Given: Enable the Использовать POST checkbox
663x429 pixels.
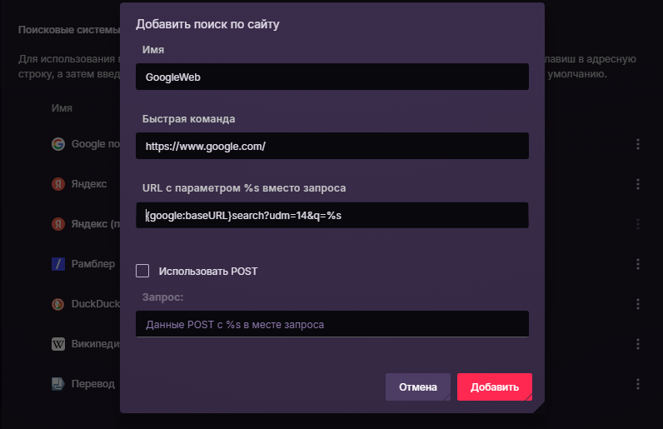Looking at the screenshot, I should click(142, 271).
